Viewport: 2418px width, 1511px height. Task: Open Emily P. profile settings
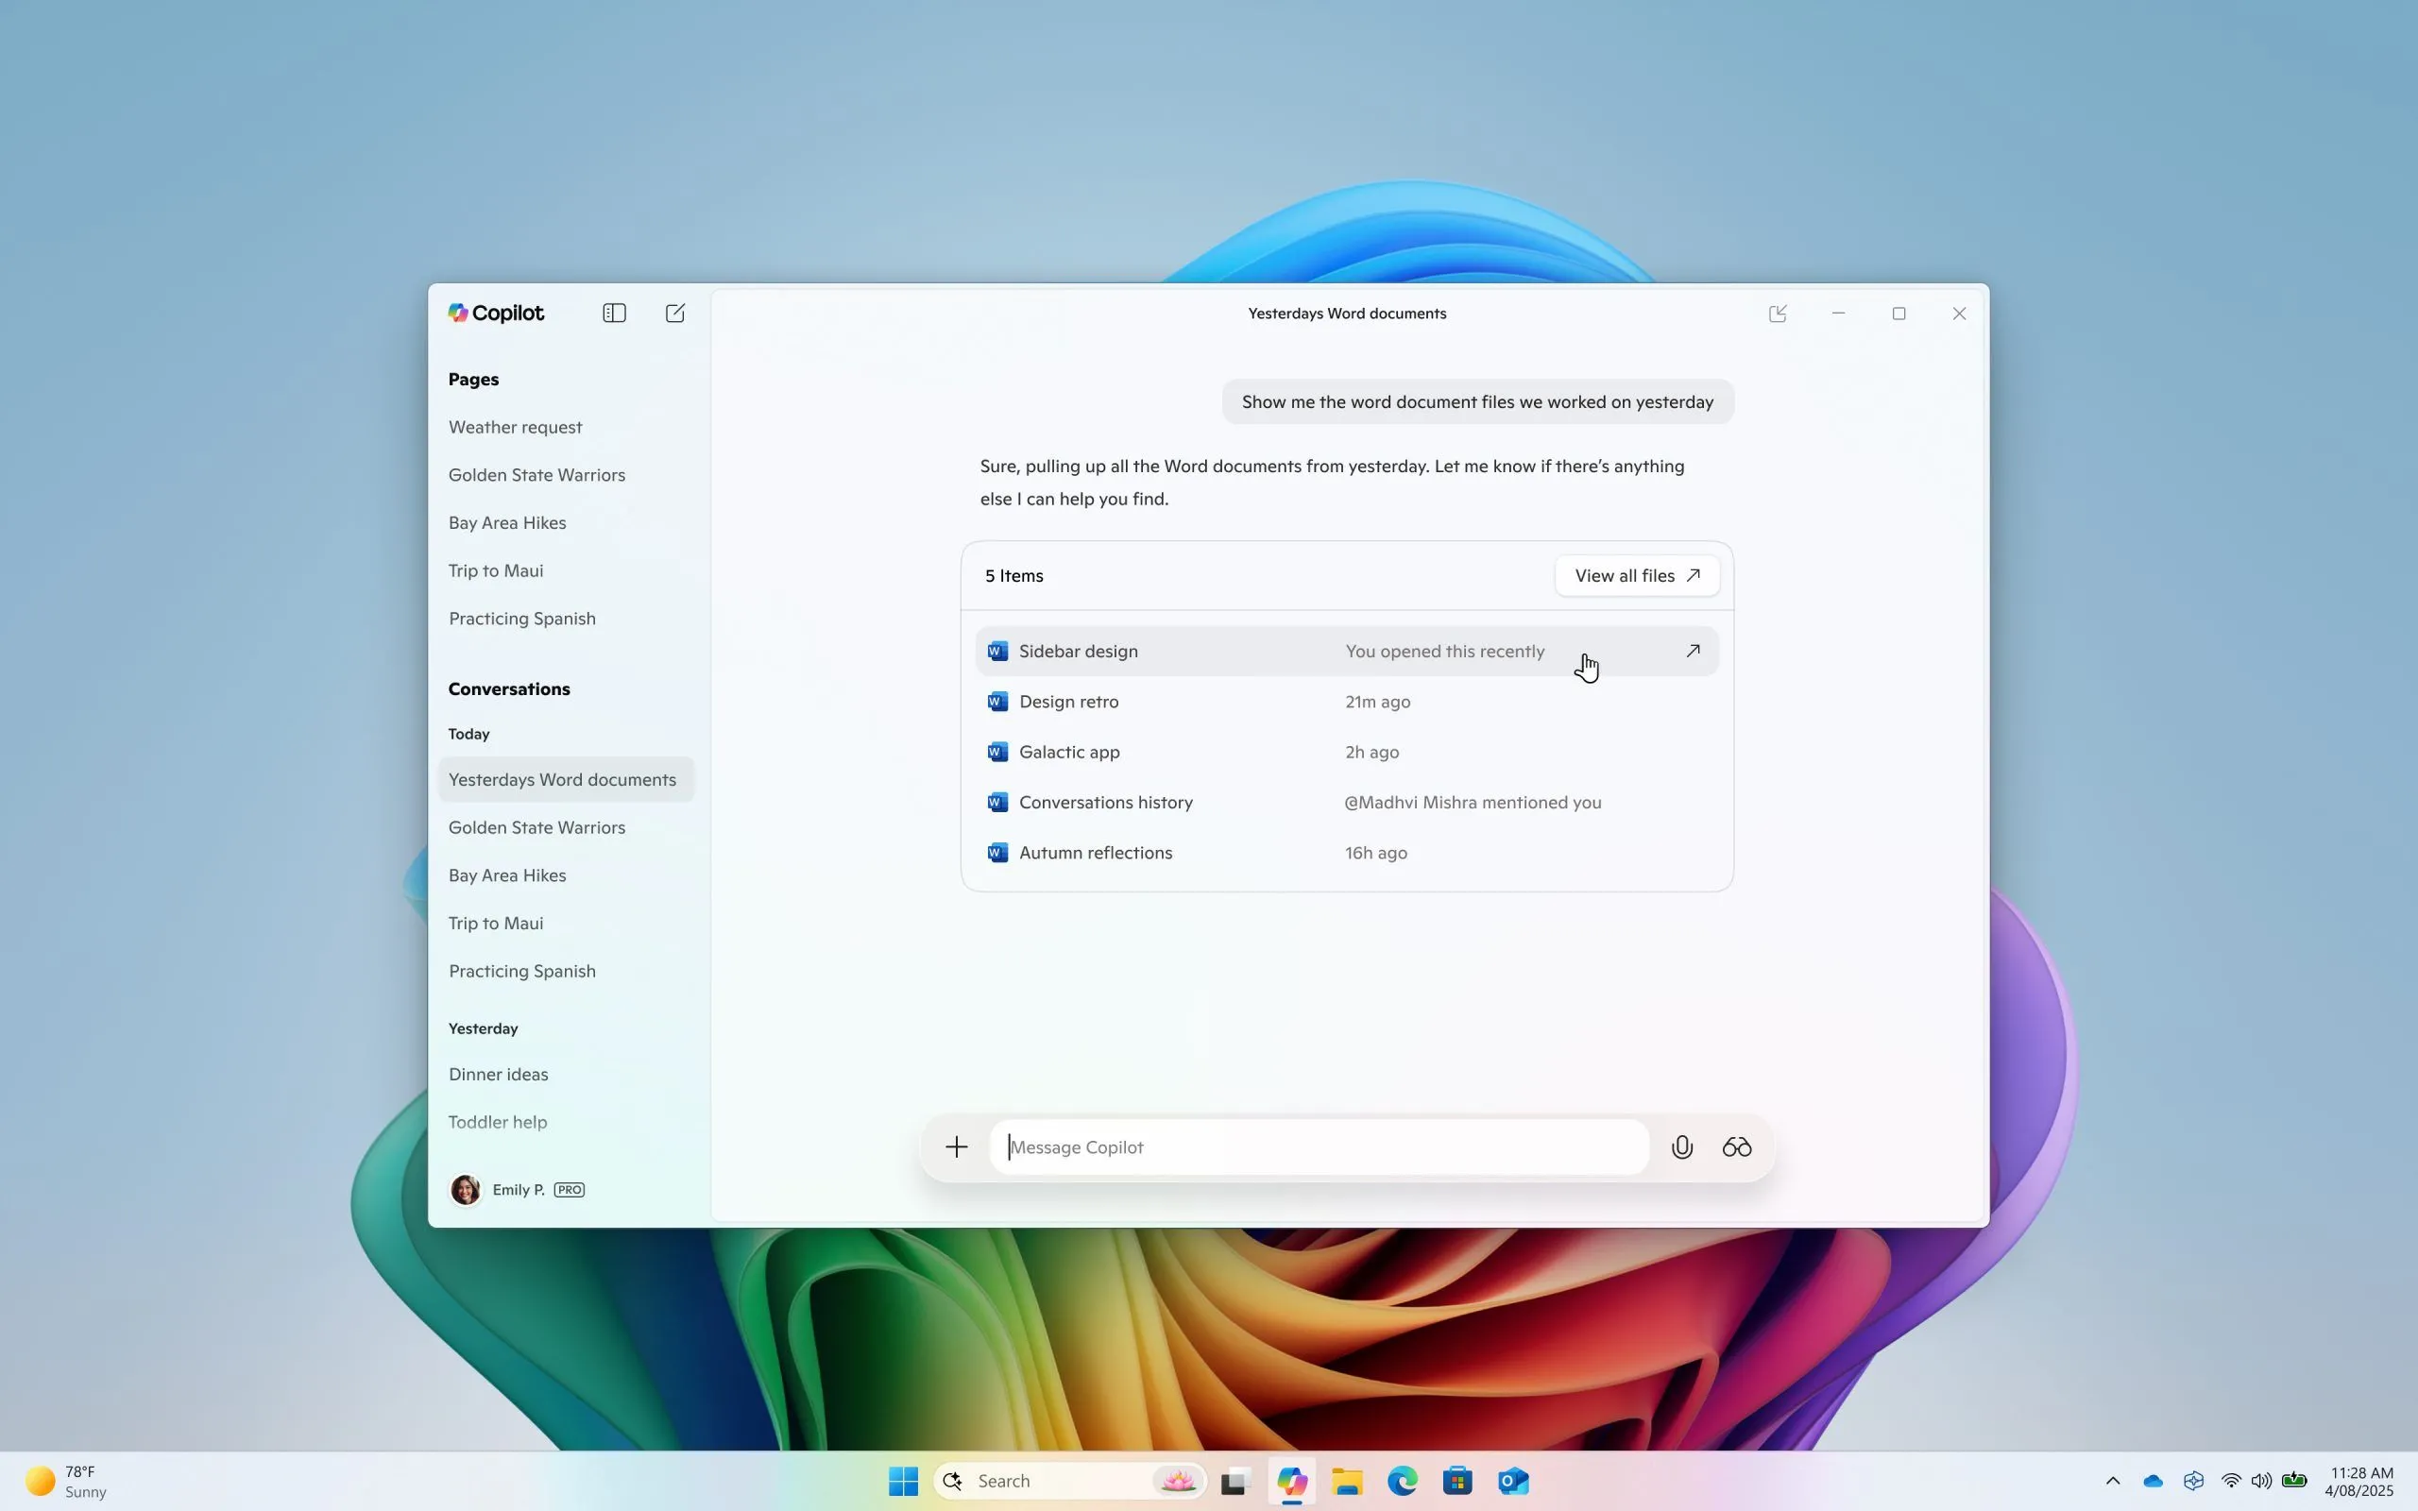[518, 1189]
